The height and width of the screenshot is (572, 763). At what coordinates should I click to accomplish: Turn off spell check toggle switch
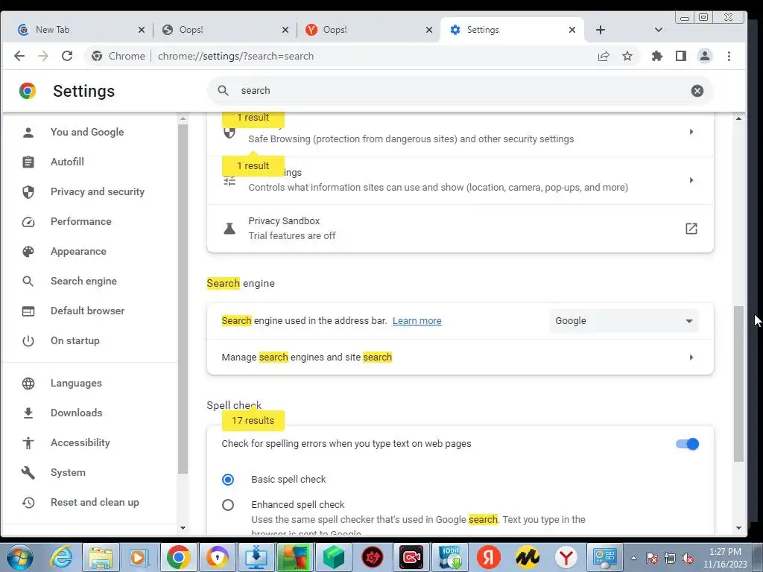pos(687,444)
